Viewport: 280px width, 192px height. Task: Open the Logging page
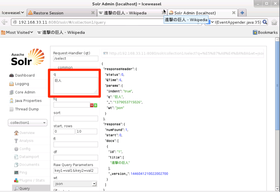coord(22,84)
